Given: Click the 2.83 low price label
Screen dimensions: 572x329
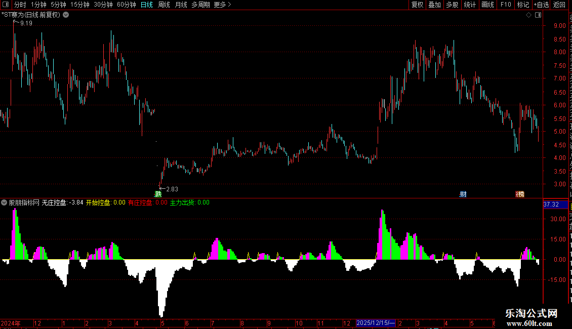Looking at the screenshot, I should coord(172,189).
